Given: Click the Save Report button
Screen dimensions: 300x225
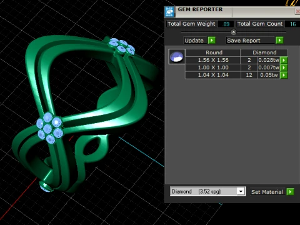Looking at the screenshot, I should pos(251,41).
